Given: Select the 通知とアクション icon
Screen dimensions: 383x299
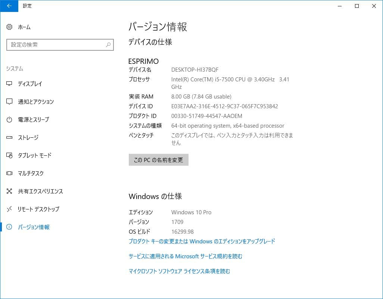Looking at the screenshot, I should [x=9, y=102].
